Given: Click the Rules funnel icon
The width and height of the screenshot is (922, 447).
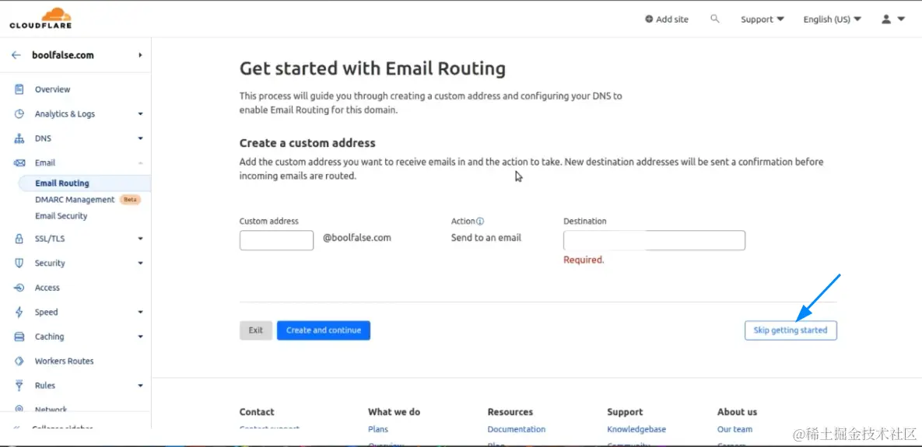Looking at the screenshot, I should pyautogui.click(x=19, y=386).
